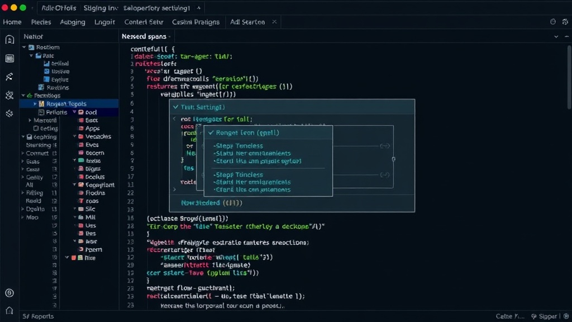
Task: Click 'Catne Y...' in the status bar
Action: coord(509,316)
